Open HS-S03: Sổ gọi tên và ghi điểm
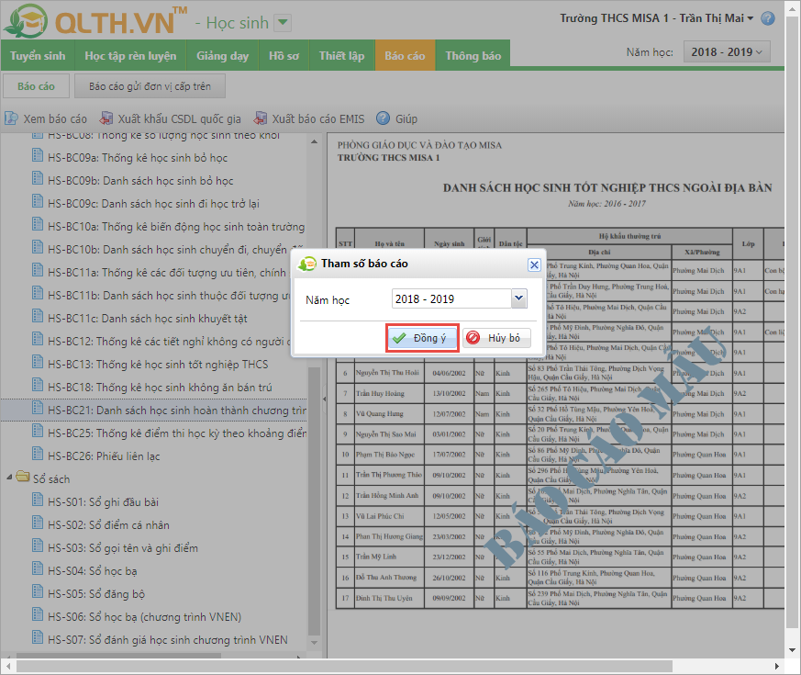The height and width of the screenshot is (675, 801). coord(123,548)
